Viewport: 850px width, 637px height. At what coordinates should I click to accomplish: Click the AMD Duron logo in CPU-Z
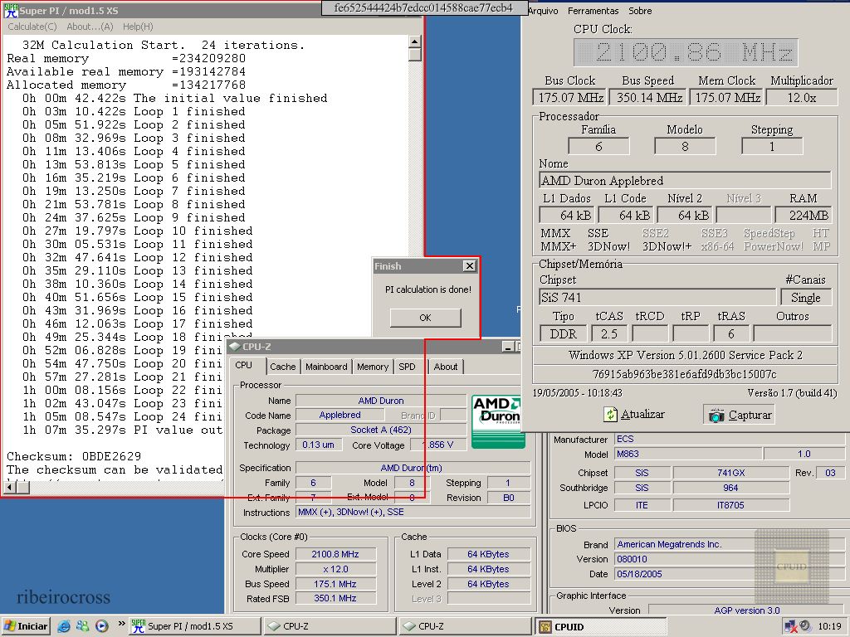click(496, 421)
